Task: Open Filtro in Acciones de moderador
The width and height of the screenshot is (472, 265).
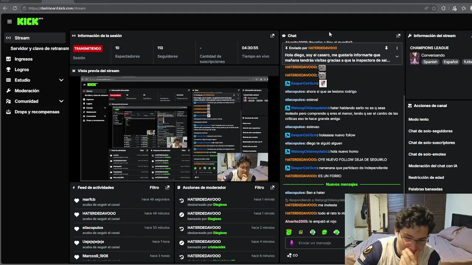Action: 259,187
